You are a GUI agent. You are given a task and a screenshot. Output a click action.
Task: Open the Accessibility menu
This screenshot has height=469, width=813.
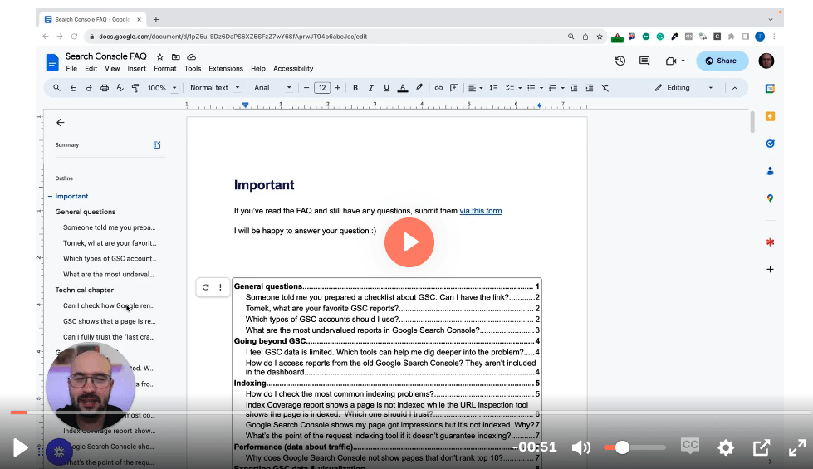pos(293,68)
